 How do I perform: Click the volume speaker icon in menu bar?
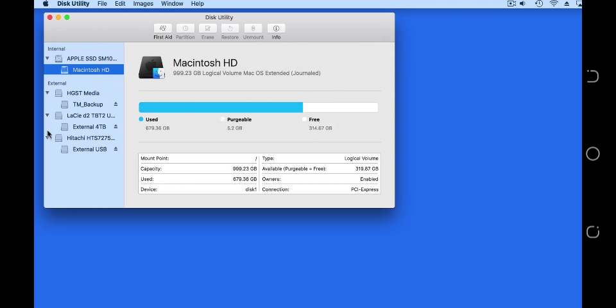coord(522,4)
